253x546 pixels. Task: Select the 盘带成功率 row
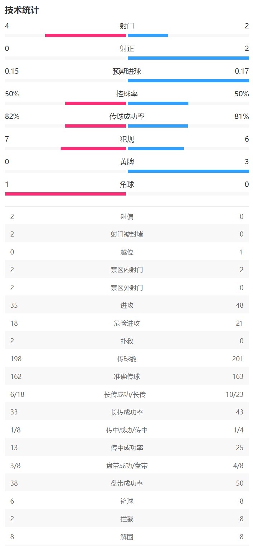[x=127, y=483]
